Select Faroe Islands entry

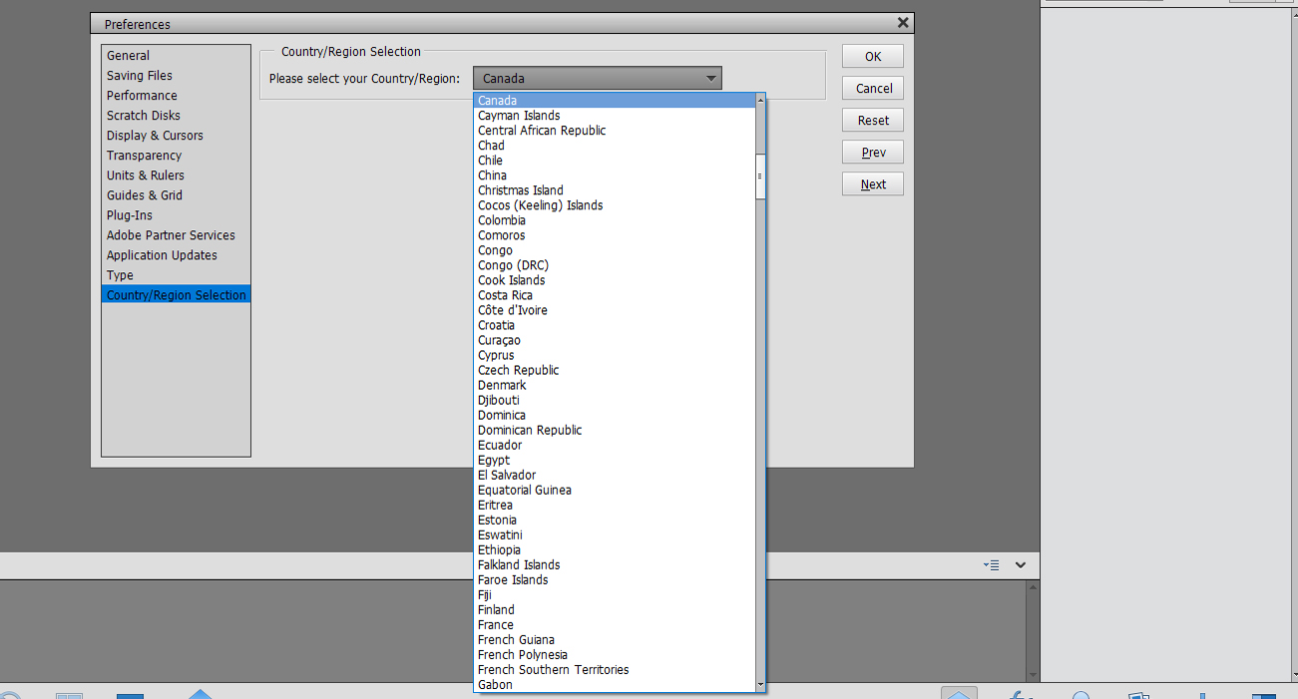point(615,578)
